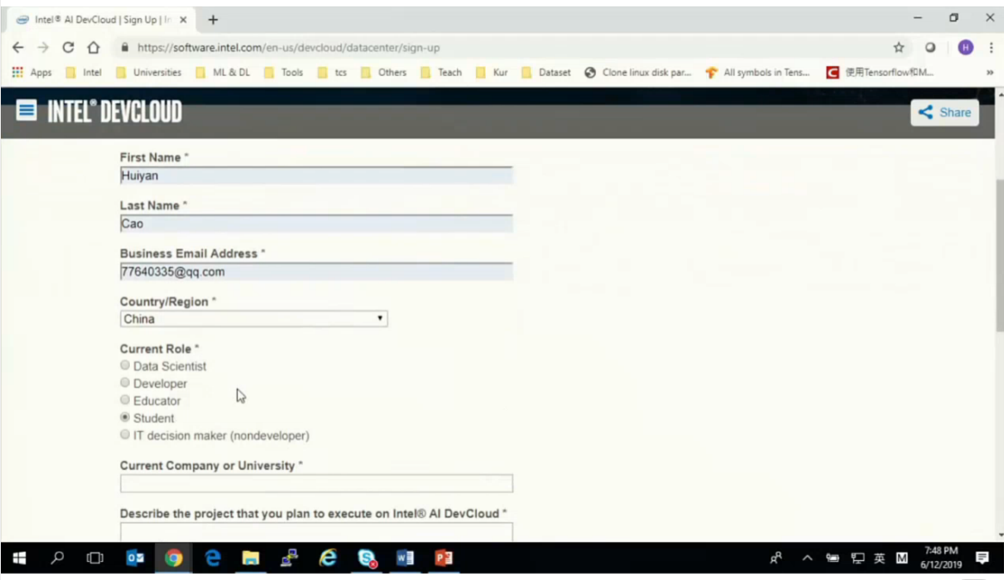Image resolution: width=1004 pixels, height=580 pixels.
Task: Click the address bar URL
Action: click(288, 47)
